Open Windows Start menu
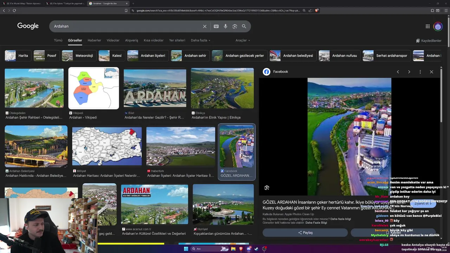Viewport: 450px width, 253px height. [x=186, y=249]
